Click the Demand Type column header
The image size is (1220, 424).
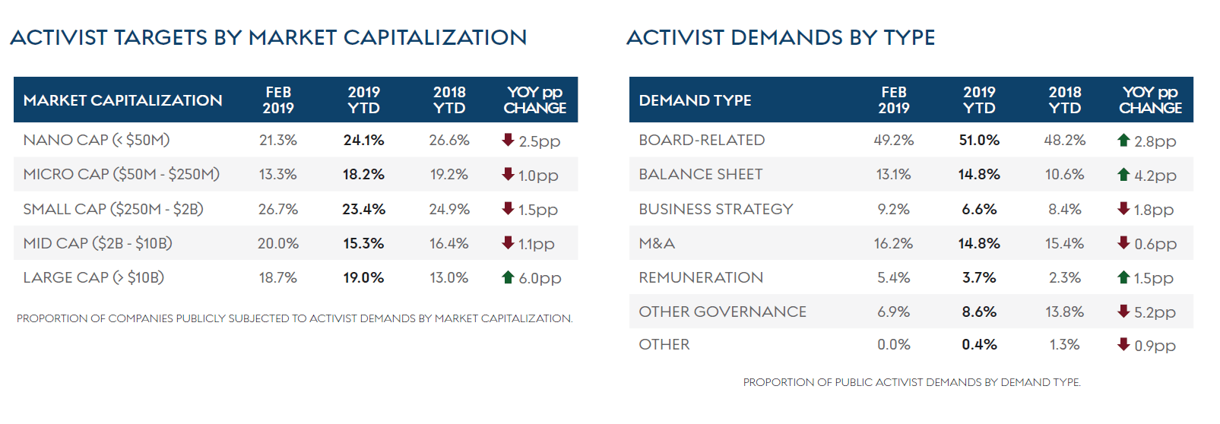[x=695, y=100]
